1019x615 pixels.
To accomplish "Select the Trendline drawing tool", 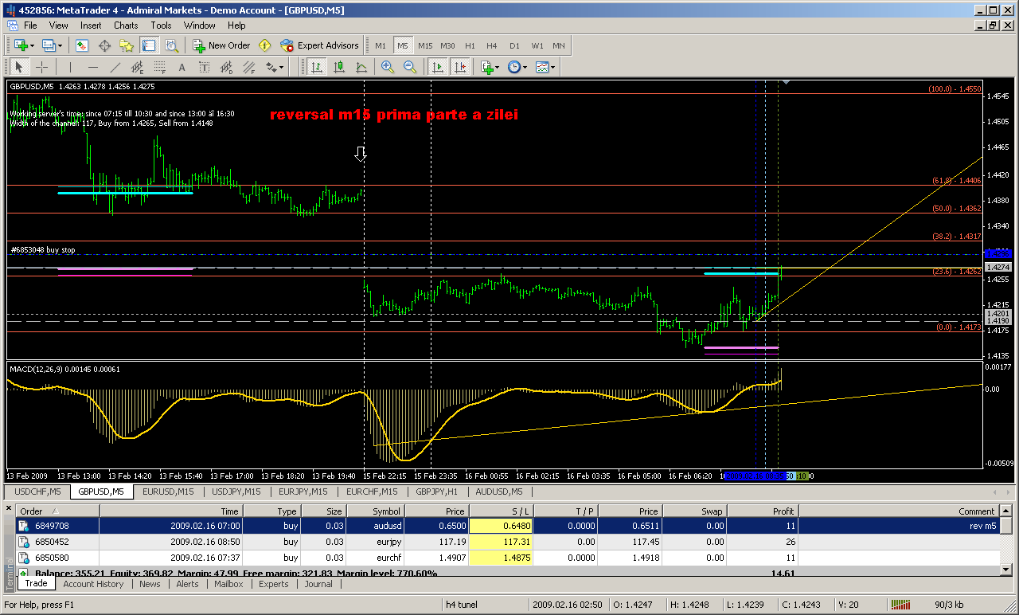I will point(115,68).
